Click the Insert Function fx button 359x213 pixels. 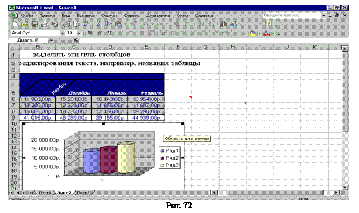click(76, 41)
